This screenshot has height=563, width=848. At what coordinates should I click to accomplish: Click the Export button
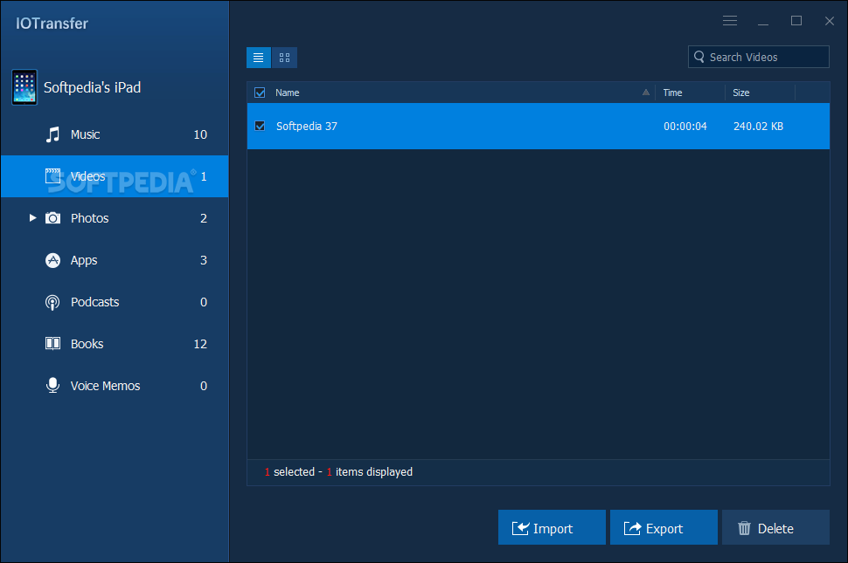(x=664, y=527)
